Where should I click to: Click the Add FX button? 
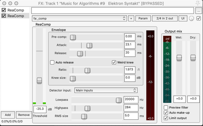8,115
